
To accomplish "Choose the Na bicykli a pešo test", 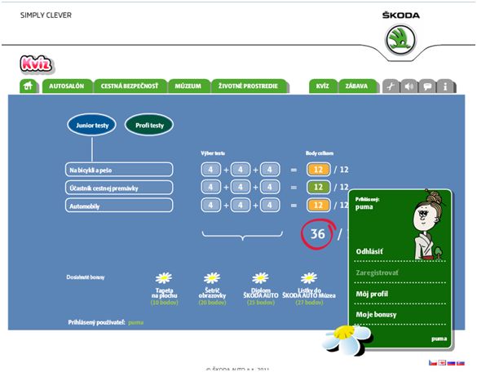I will pos(119,170).
